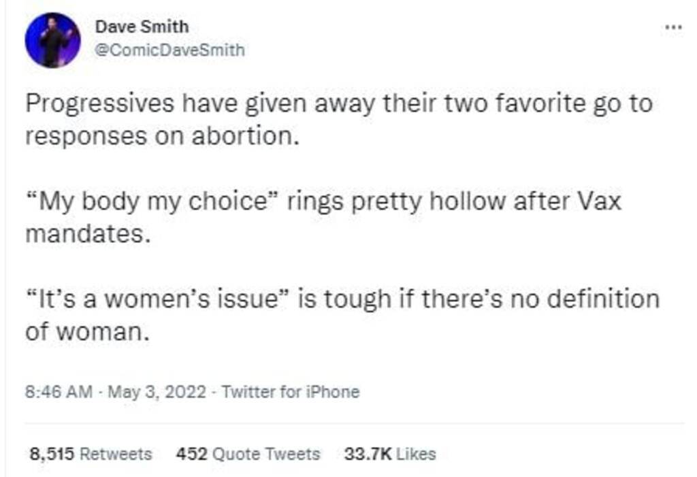The width and height of the screenshot is (697, 477).
Task: Click the "of woman." closing line
Action: click(86, 332)
